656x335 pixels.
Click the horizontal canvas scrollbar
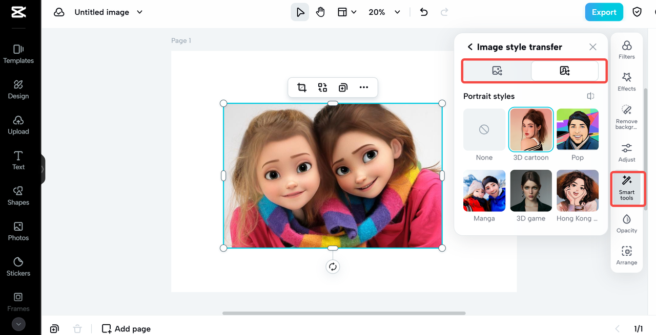tap(344, 313)
